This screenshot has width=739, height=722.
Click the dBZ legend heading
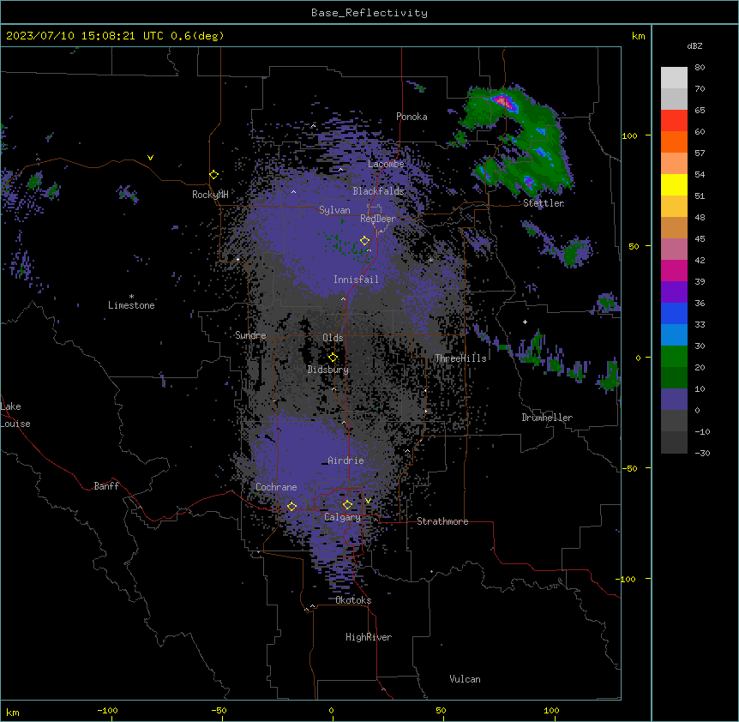pos(694,46)
